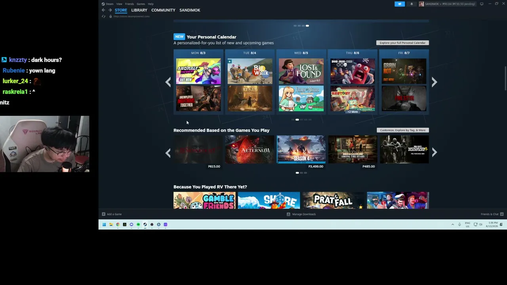Image resolution: width=507 pixels, height=285 pixels.
Task: Click the store URL address field
Action: tap(132, 16)
